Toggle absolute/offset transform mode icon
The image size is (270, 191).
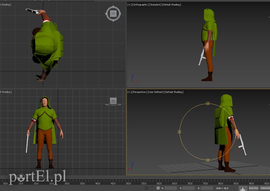[x=158, y=188]
